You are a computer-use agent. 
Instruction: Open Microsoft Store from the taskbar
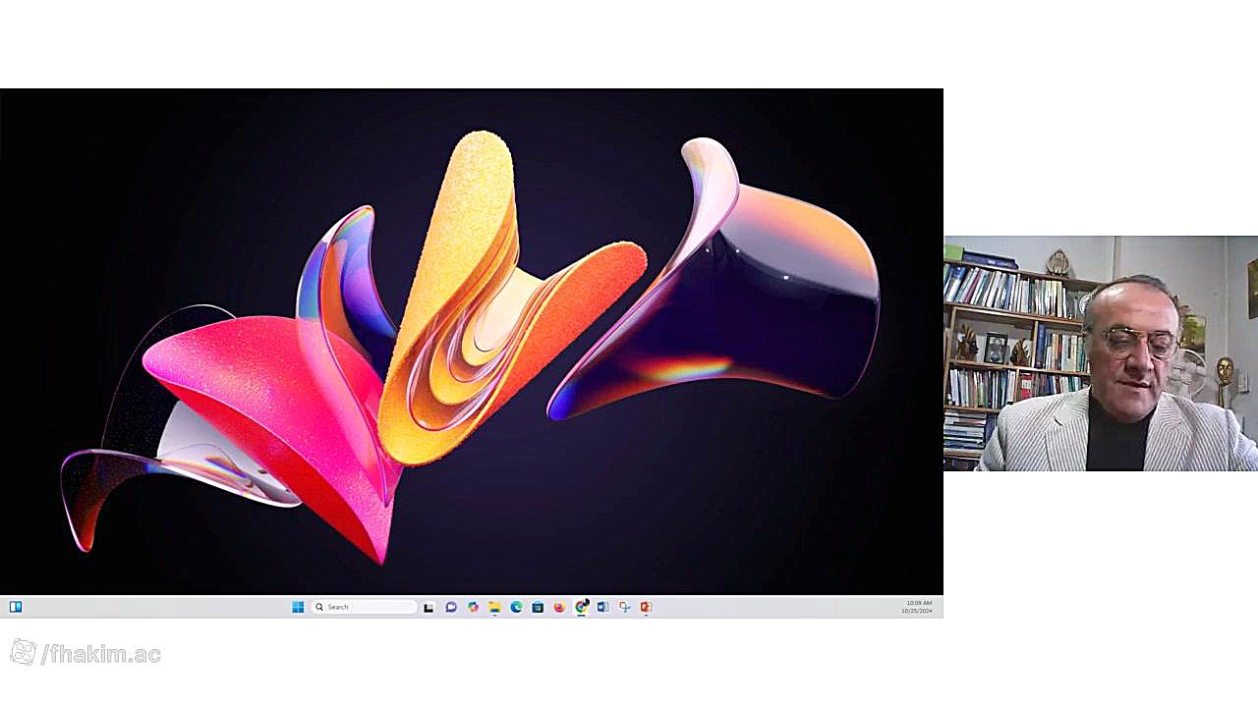[x=538, y=607]
